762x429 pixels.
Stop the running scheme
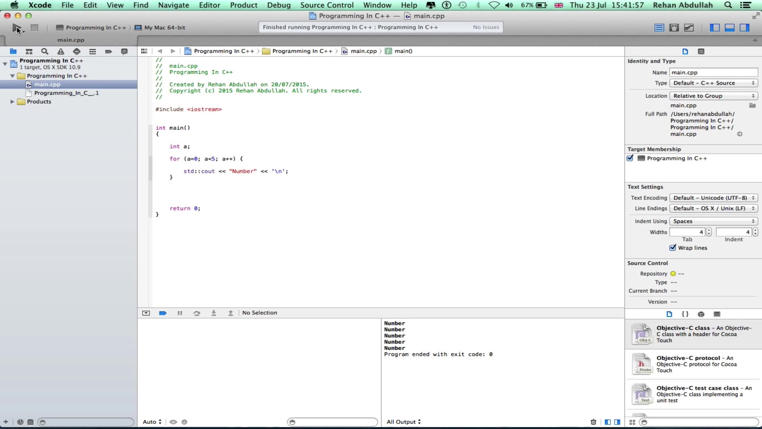(x=35, y=27)
